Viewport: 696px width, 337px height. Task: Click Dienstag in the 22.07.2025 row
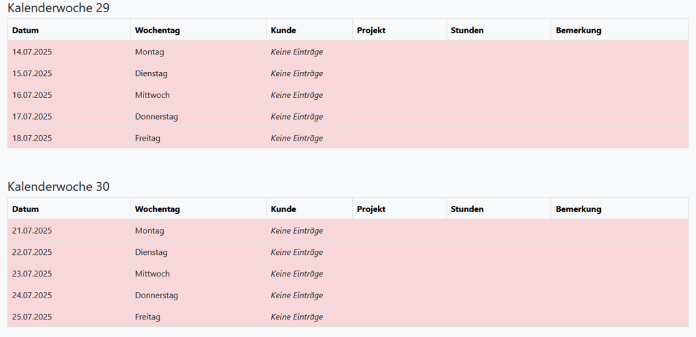coord(151,253)
